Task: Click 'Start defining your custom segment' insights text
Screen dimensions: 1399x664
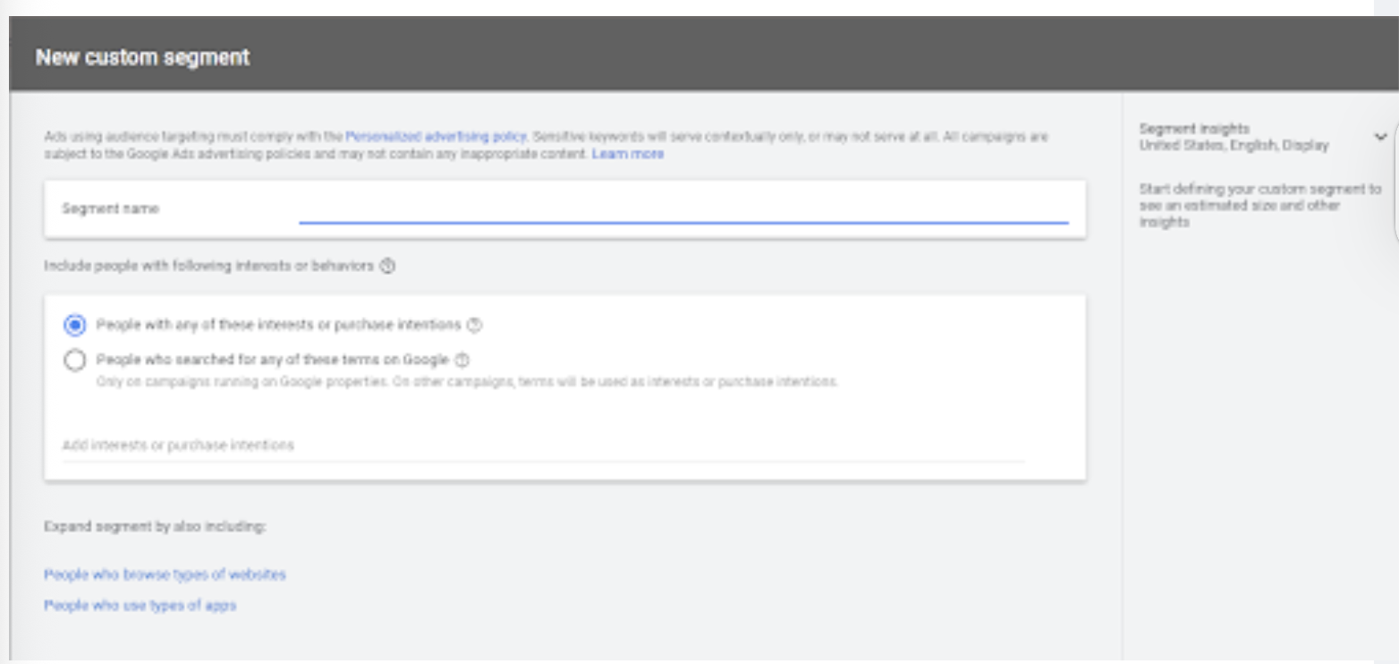Action: pos(1259,206)
